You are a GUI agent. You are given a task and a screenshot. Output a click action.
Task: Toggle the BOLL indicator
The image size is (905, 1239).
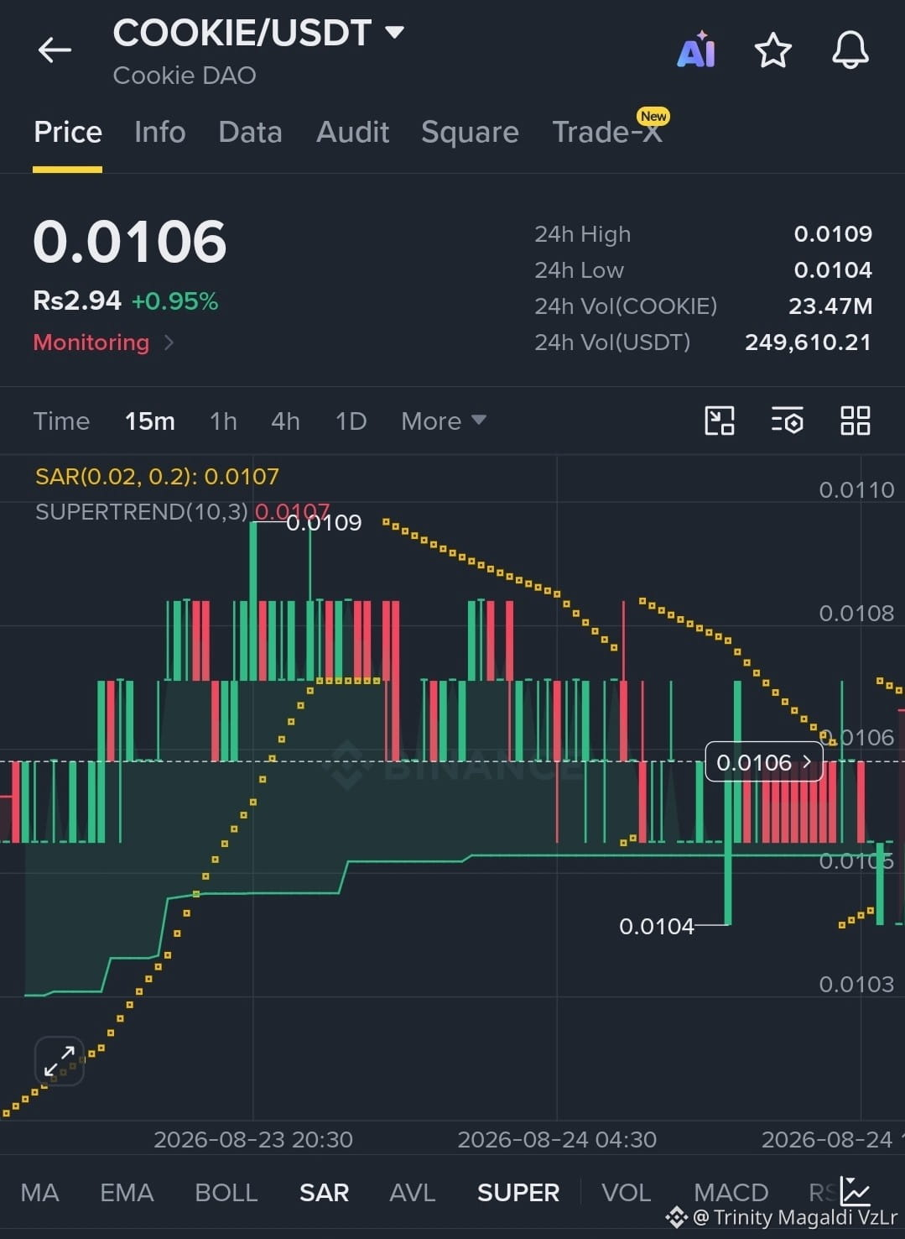pyautogui.click(x=226, y=1192)
